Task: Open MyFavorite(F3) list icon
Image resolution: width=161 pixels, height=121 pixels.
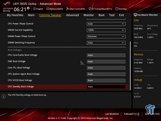Action: point(48,9)
